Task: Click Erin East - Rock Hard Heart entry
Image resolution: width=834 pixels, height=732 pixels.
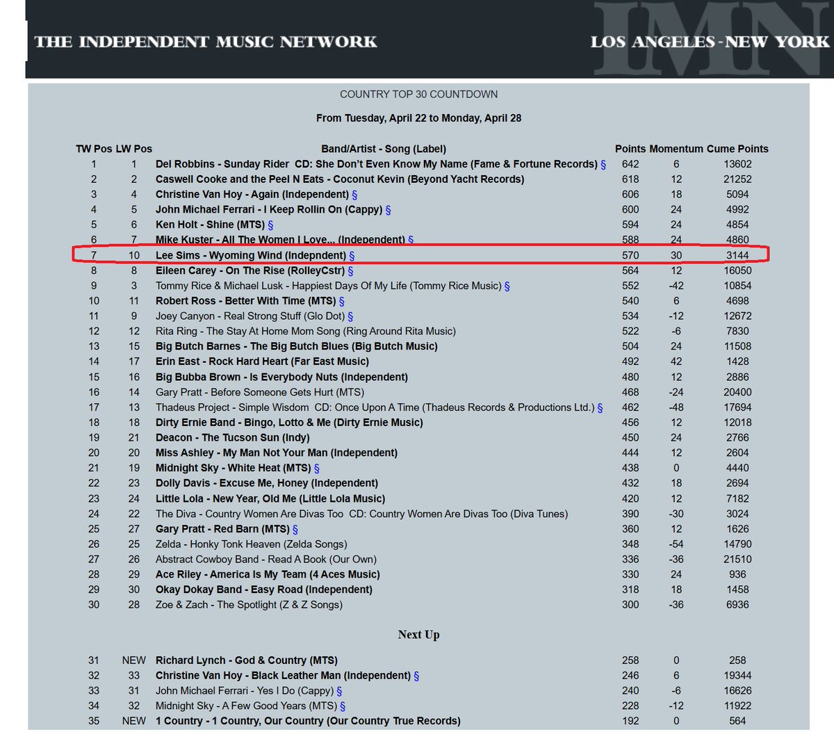Action: coord(262,361)
